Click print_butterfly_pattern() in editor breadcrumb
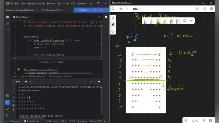Image resolution: width=219 pixels, height=123 pixels. click(x=33, y=76)
